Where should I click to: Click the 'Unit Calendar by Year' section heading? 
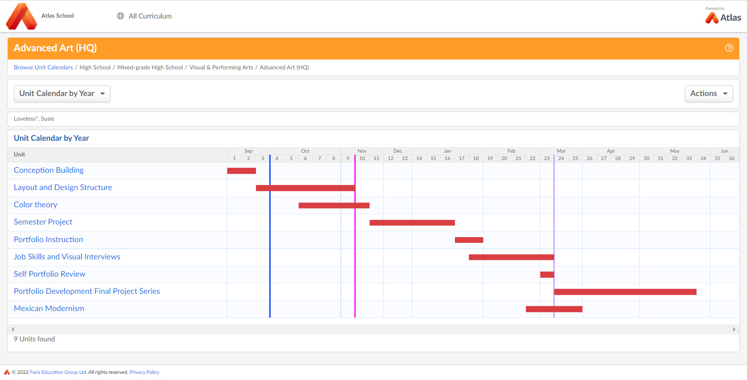(x=51, y=138)
